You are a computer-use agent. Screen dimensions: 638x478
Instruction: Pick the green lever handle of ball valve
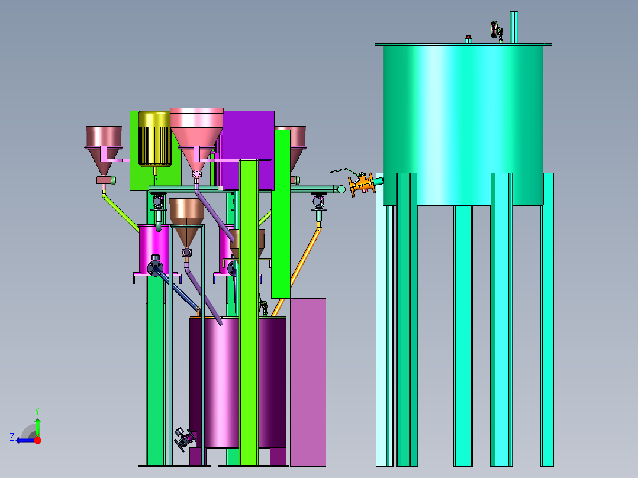[x=345, y=171]
